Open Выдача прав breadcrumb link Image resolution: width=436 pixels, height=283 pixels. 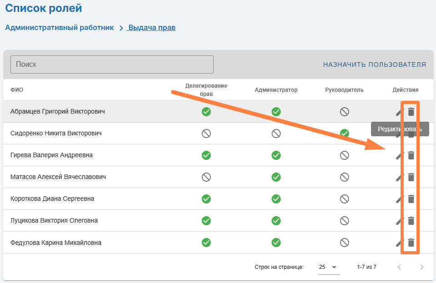[151, 28]
